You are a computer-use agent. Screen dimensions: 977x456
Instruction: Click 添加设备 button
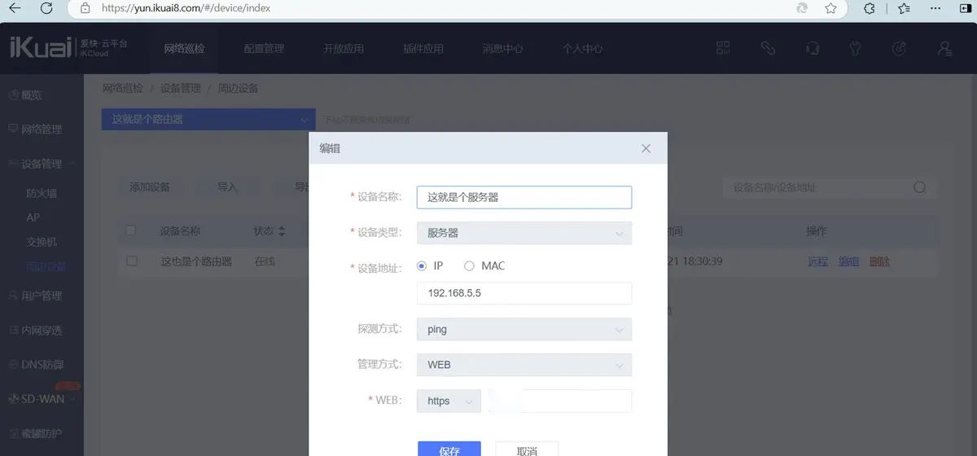pyautogui.click(x=150, y=187)
